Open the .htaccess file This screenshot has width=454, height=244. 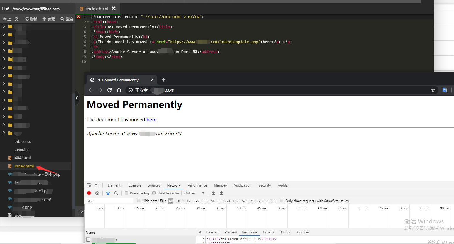(x=23, y=141)
